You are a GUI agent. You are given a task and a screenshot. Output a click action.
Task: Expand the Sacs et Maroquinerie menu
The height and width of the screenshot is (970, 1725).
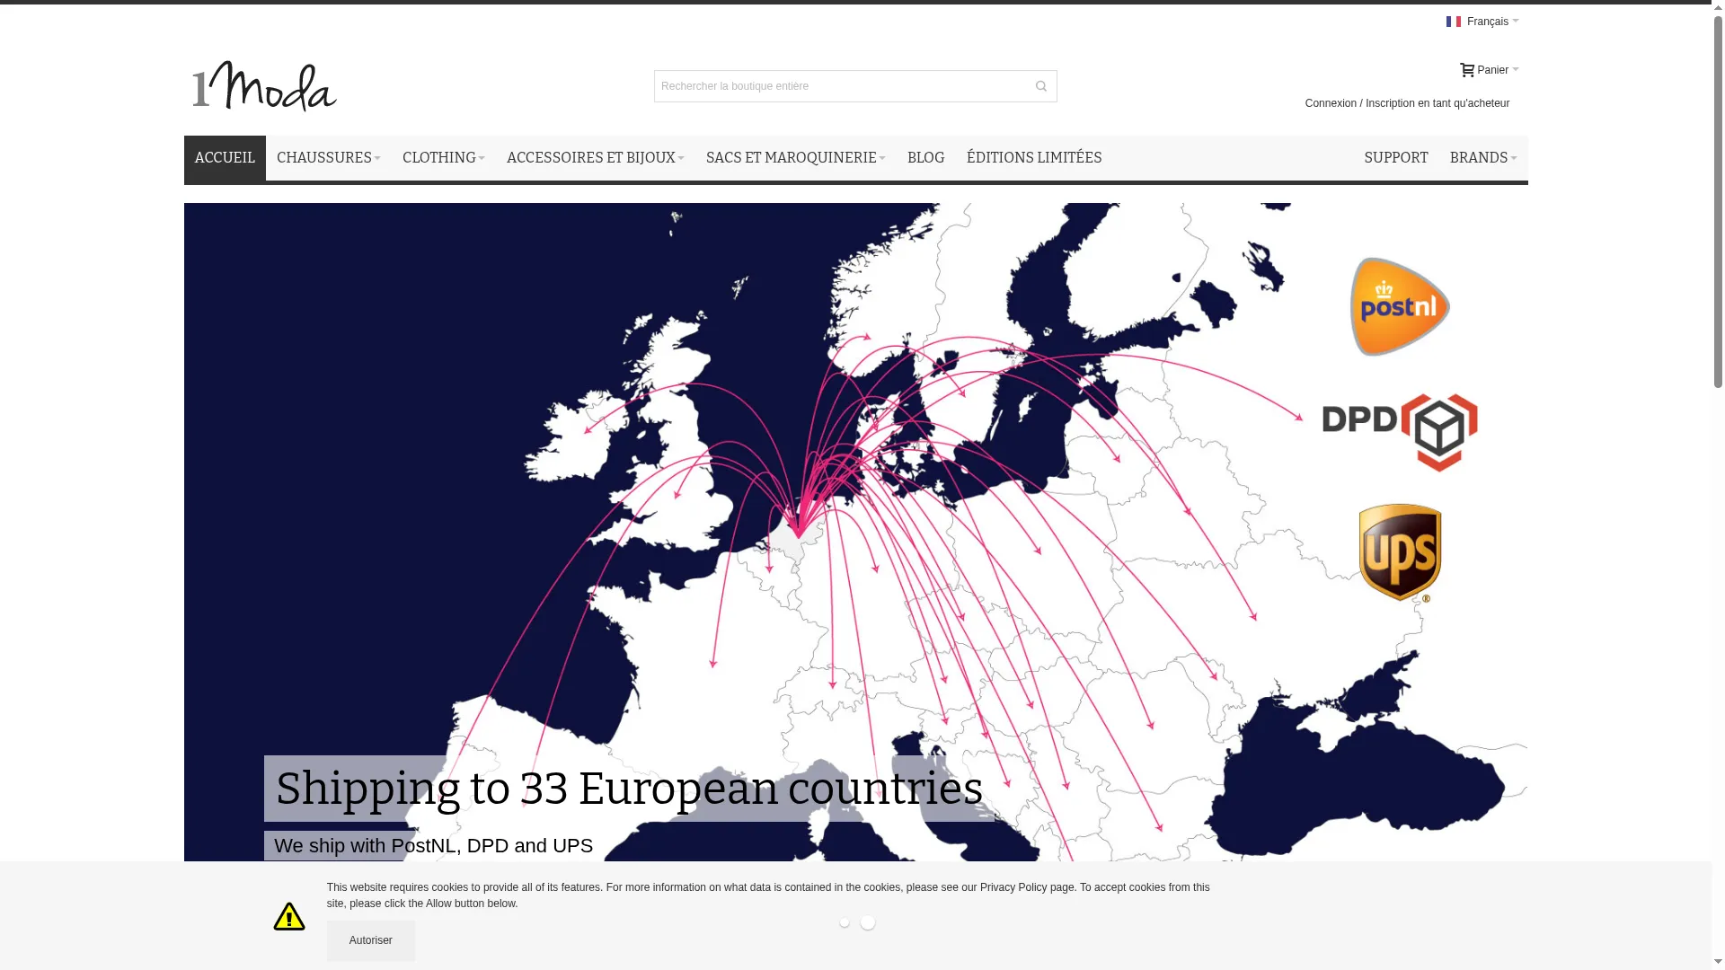[796, 158]
